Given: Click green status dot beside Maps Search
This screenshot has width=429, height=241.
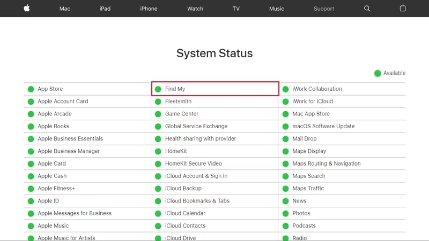Looking at the screenshot, I should [x=286, y=176].
